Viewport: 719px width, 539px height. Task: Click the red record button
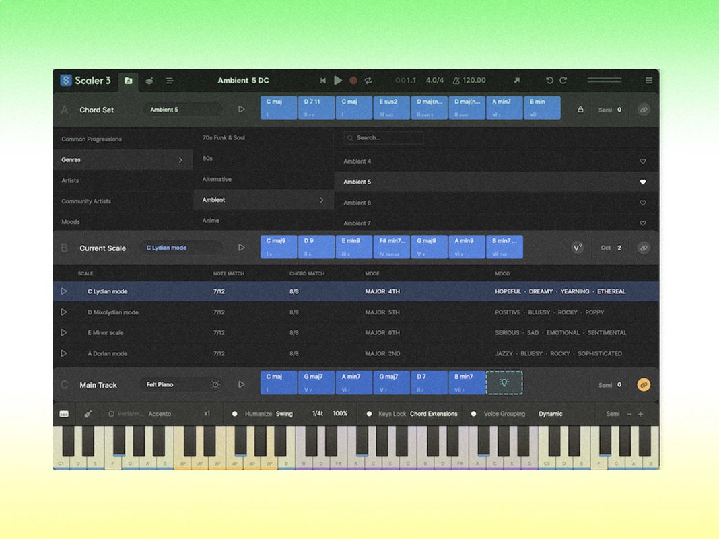(353, 81)
